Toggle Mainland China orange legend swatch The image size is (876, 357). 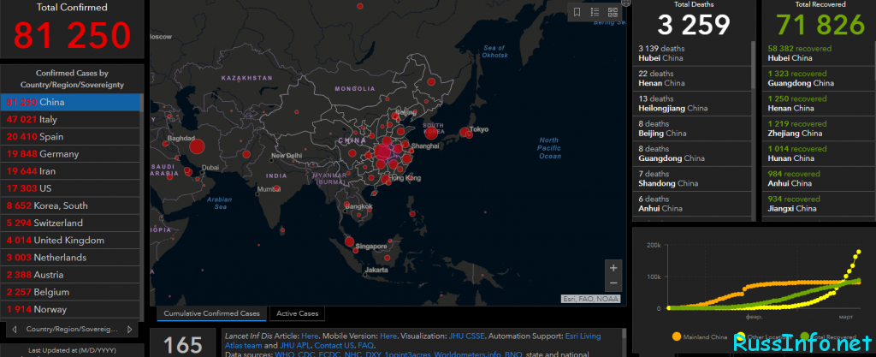click(677, 337)
